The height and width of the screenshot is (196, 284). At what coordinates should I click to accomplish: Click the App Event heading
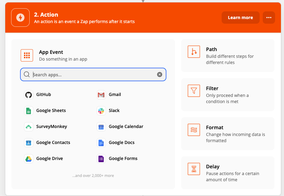(x=51, y=52)
